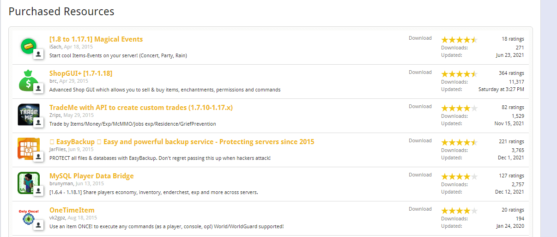The image size is (557, 237).
Task: Click the EasyBackup star rating
Action: 459,142
